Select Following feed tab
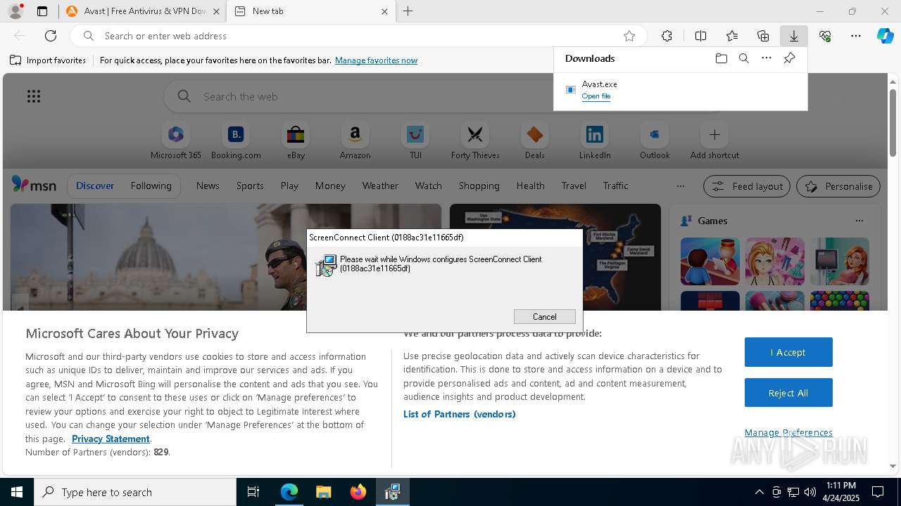Viewport: 901px width, 506px height. pos(151,186)
